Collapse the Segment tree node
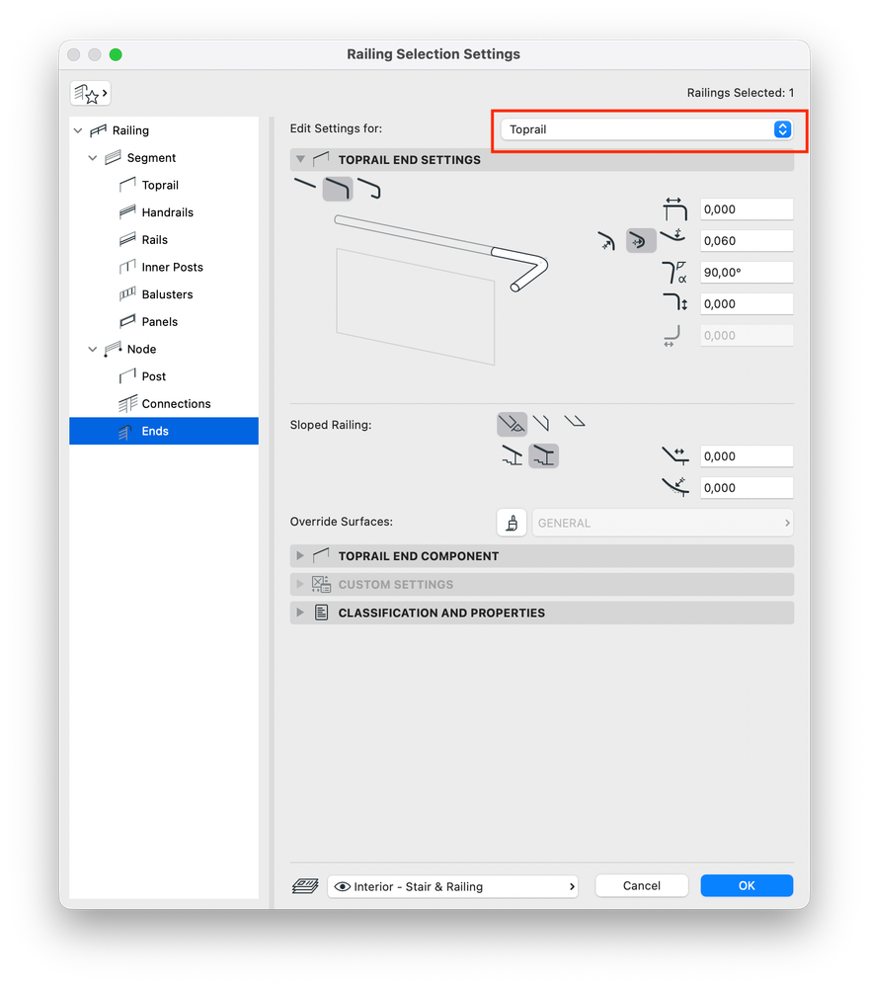The height and width of the screenshot is (987, 869). 93,158
